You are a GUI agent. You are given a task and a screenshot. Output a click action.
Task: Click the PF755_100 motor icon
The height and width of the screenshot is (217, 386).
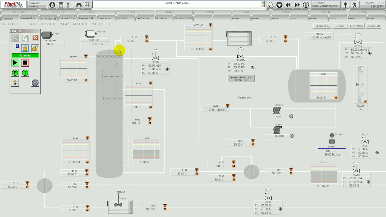click(x=47, y=35)
